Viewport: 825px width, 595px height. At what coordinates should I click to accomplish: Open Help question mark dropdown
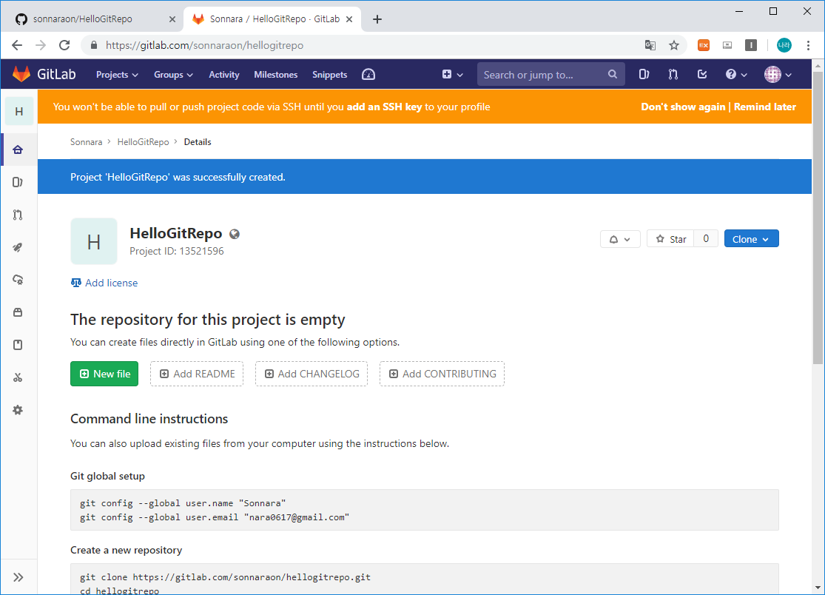pyautogui.click(x=736, y=74)
